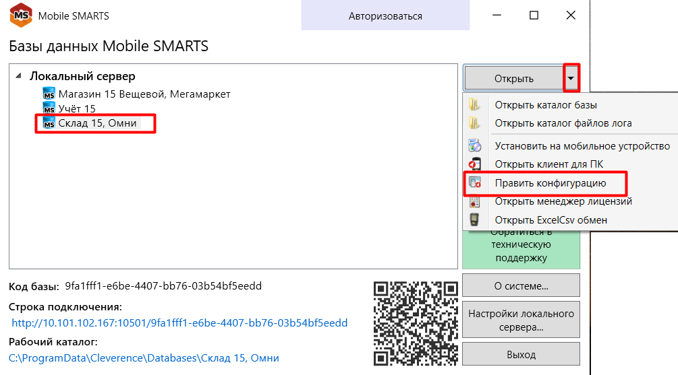Select the Склад 15, Омни database
This screenshot has width=678, height=375.
pyautogui.click(x=97, y=123)
